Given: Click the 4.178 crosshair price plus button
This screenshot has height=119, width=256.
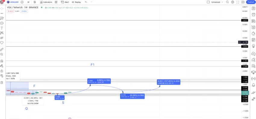Looking at the screenshot, I should [240, 42].
